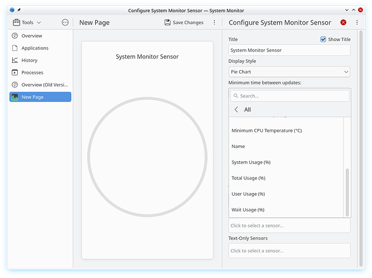Choose Wait Usage (%) sensor entry

pos(247,210)
